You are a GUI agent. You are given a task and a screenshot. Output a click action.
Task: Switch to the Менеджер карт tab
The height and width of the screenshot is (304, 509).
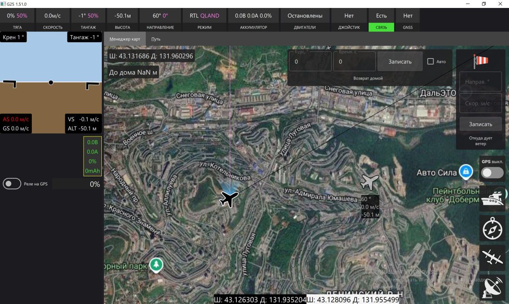[125, 39]
